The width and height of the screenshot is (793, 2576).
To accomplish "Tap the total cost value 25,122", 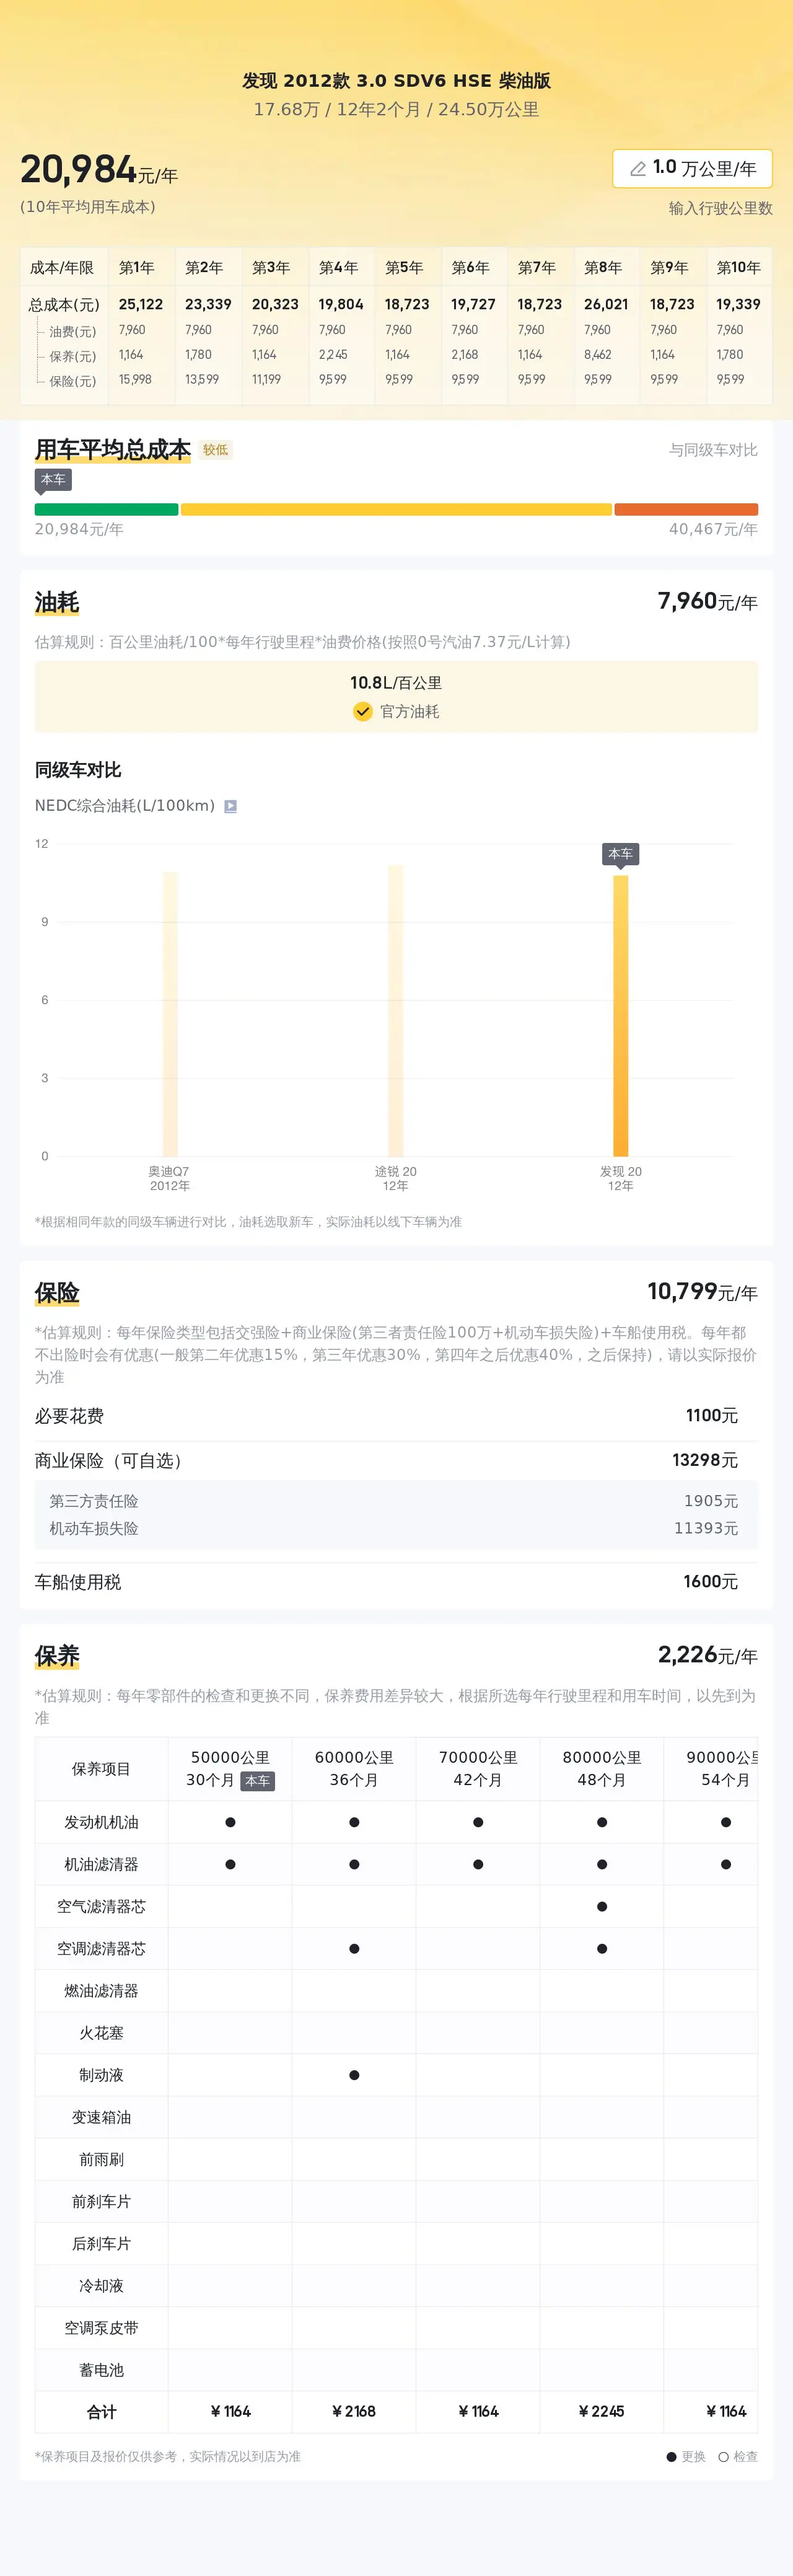I will point(141,304).
